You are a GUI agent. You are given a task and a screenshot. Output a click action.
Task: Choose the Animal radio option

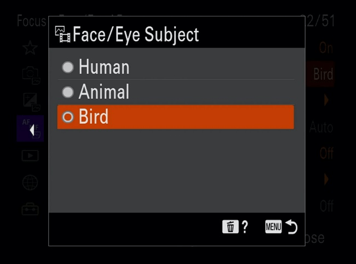tap(67, 92)
